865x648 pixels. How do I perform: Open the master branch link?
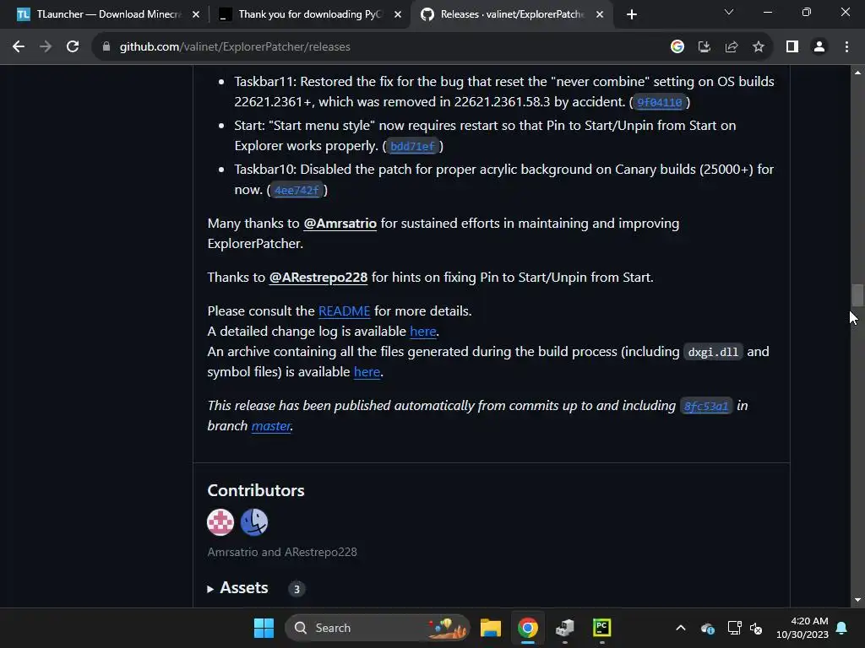(271, 426)
